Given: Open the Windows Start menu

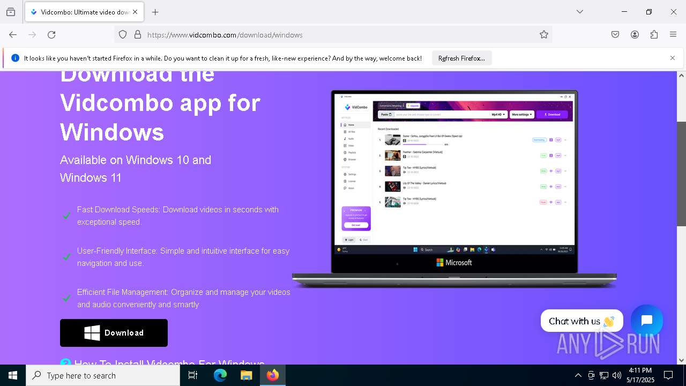Looking at the screenshot, I should click(x=13, y=375).
